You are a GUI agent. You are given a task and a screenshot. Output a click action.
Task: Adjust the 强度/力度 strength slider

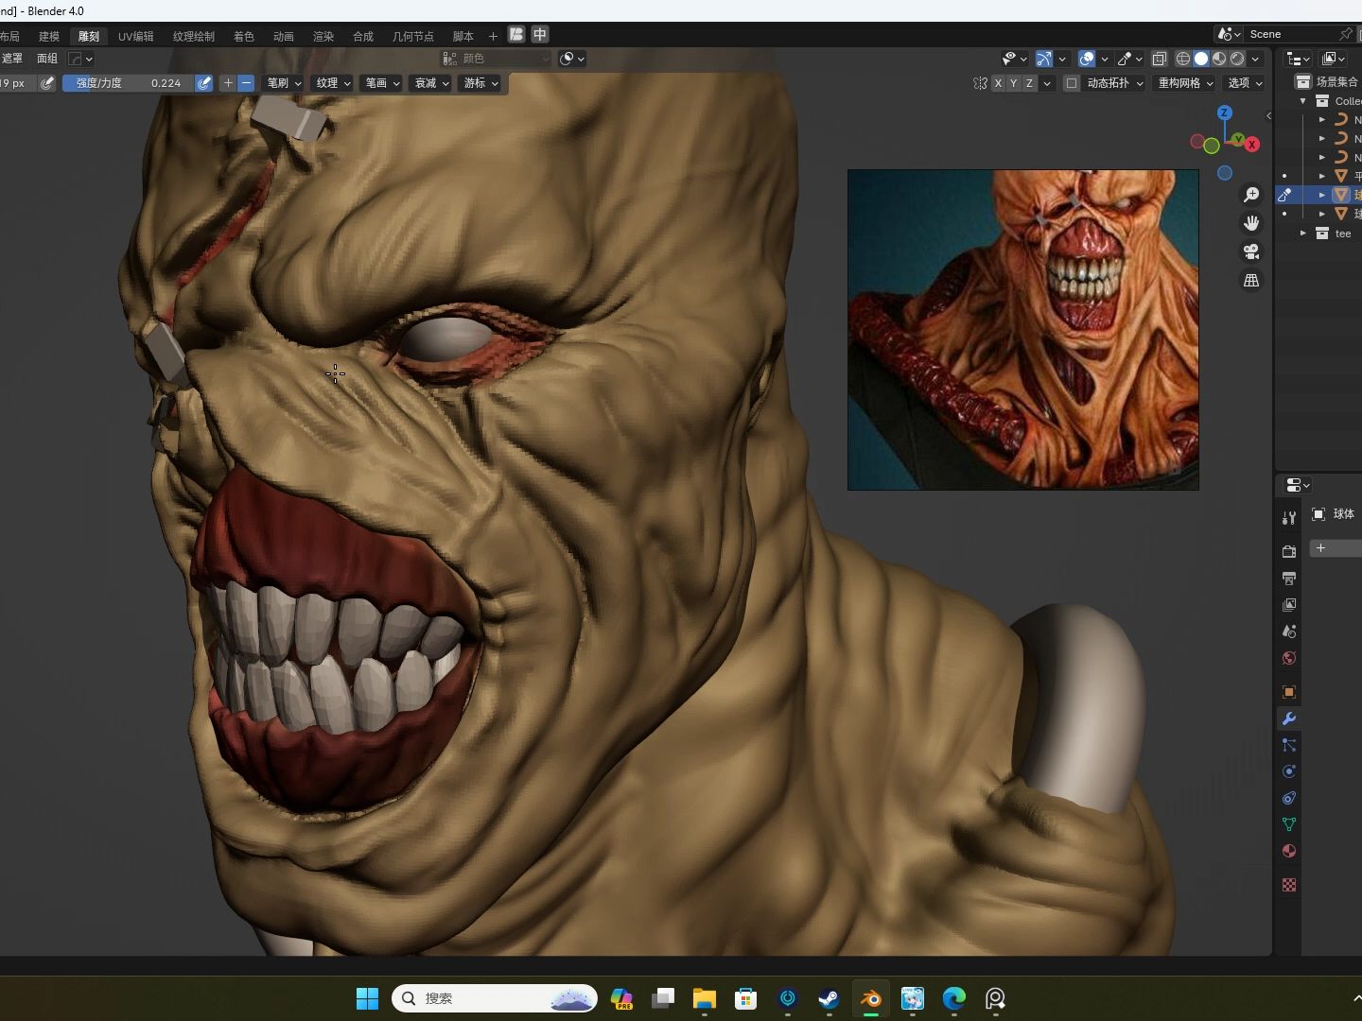click(x=128, y=83)
